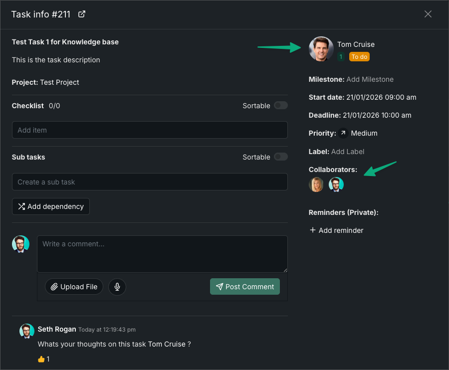
Task: Click the Test Project link
Action: coord(59,82)
